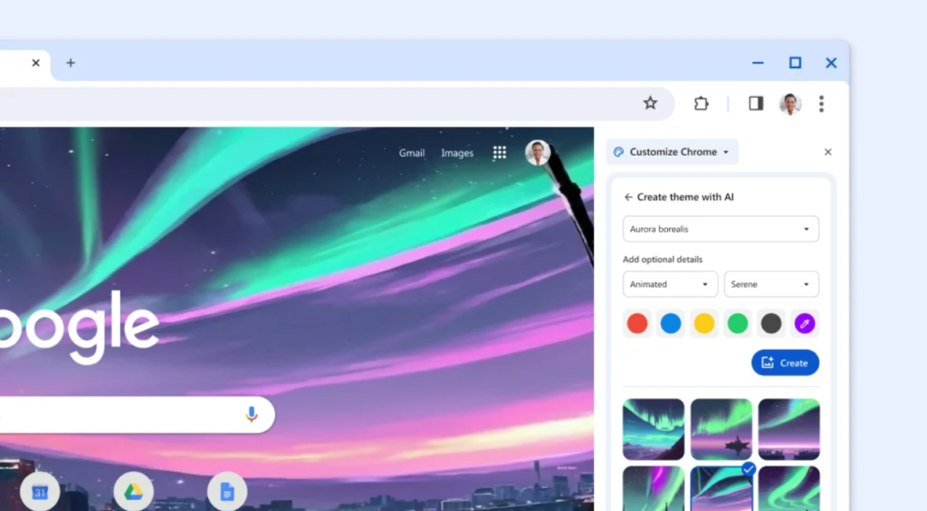Close the Customize Chrome side panel

pyautogui.click(x=827, y=152)
